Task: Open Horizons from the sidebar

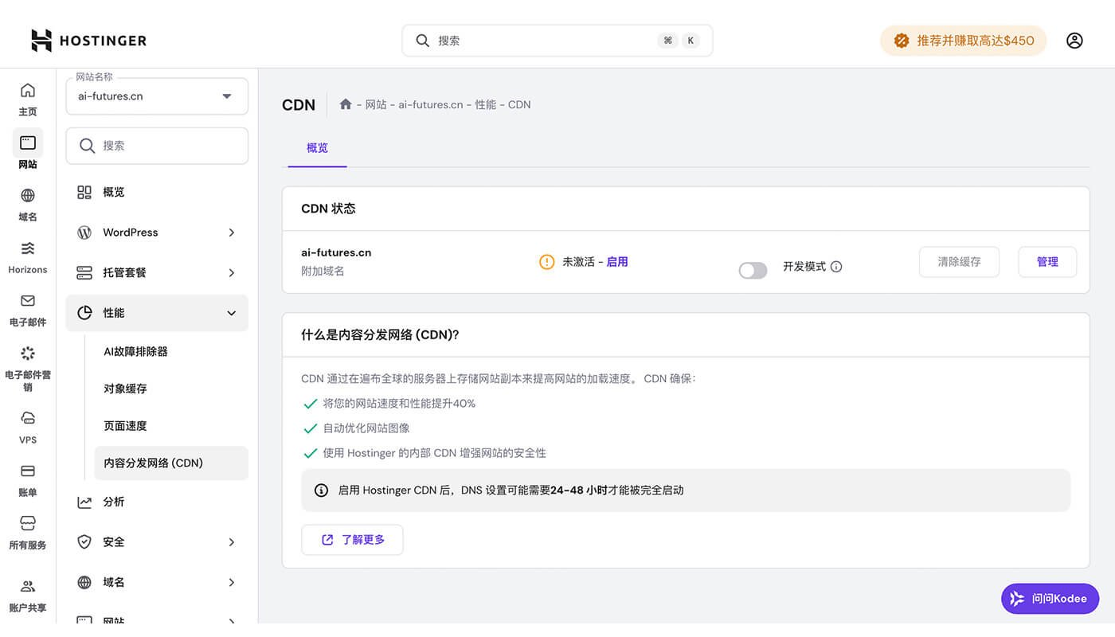Action: pos(27,255)
